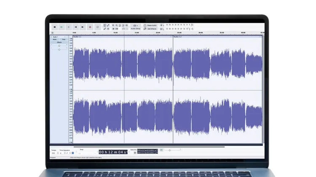Image resolution: width=316 pixels, height=177 pixels.
Task: Click the Stop button
Action: (x=69, y=27)
